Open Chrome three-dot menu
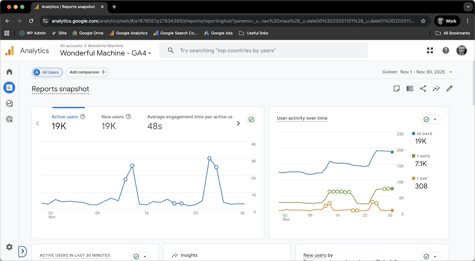This screenshot has width=475, height=261. click(x=467, y=21)
